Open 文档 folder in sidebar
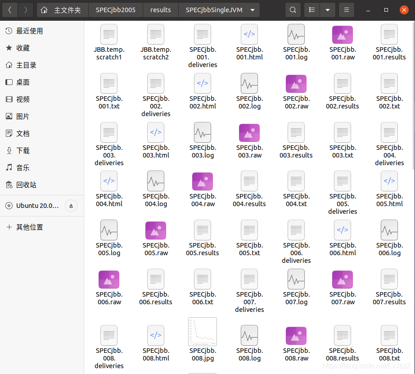The image size is (415, 374). (x=42, y=133)
